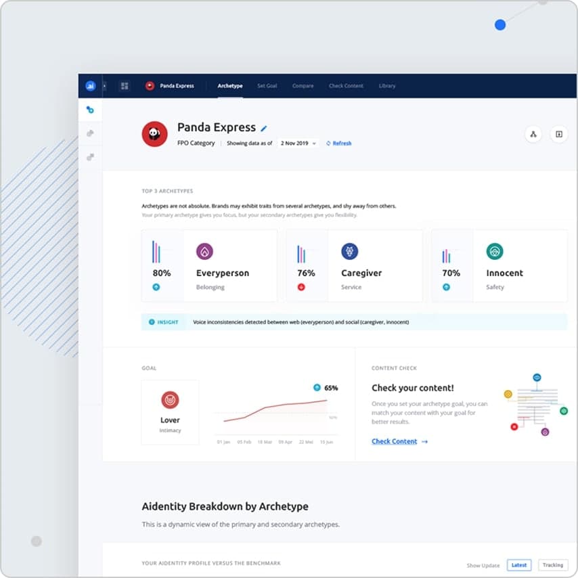Click the arrow next to Check Content link
Viewport: 578px width, 578px height.
[424, 441]
